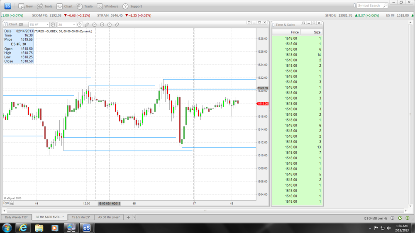Open the page tabs dropdown arrow
Screen dimensions: 415x233
[134, 217]
